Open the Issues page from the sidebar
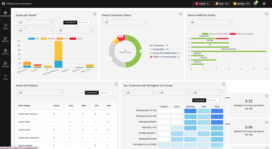 point(5,26)
